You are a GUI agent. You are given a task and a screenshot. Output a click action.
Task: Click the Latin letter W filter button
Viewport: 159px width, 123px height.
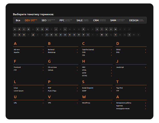coord(115,29)
